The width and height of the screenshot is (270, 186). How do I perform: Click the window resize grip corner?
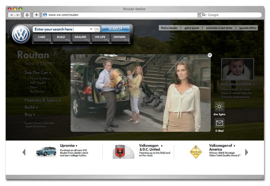click(x=262, y=177)
